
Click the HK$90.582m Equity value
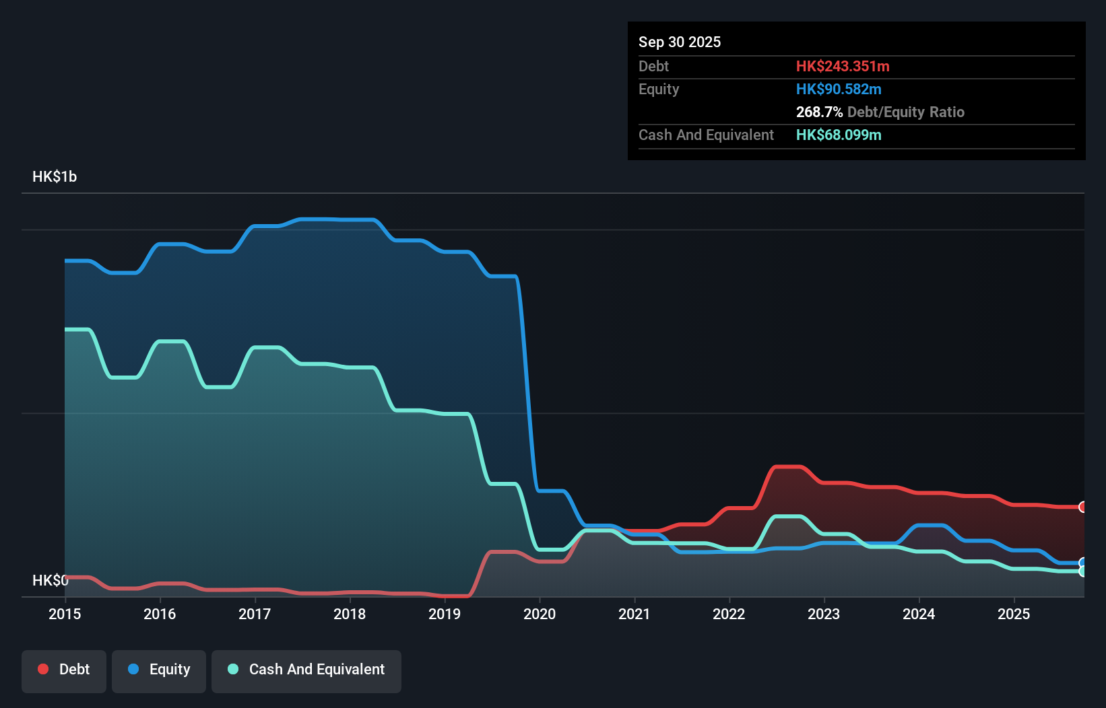[x=839, y=89]
